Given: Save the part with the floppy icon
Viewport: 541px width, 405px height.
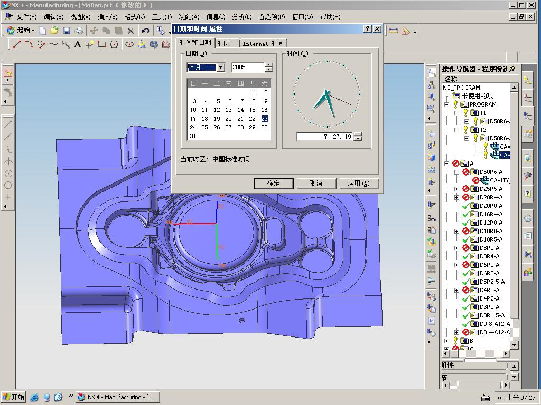Looking at the screenshot, I should 67,31.
